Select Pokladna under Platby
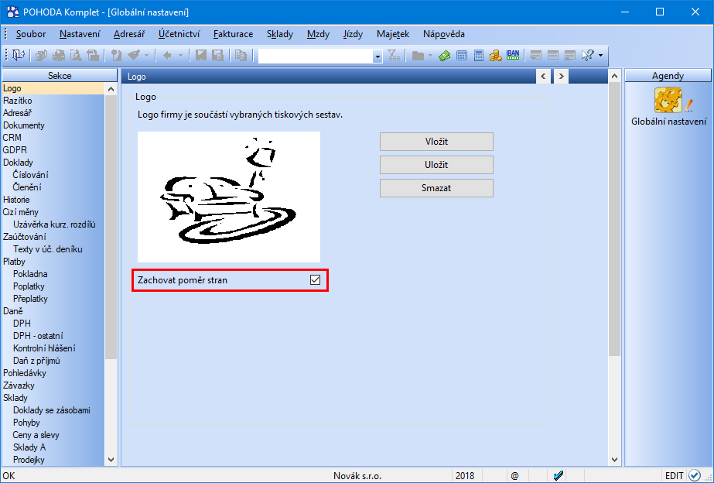The height and width of the screenshot is (483, 714). point(30,274)
